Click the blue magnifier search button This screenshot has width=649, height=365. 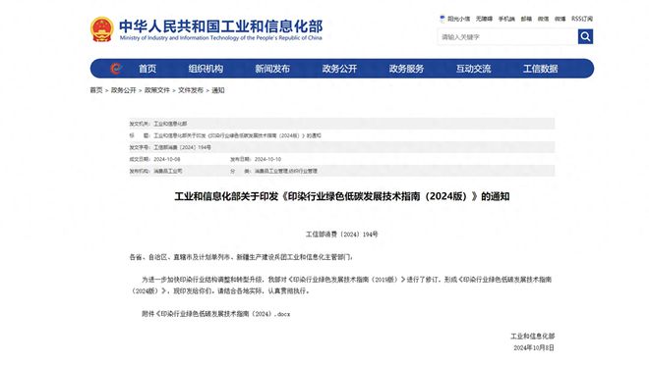pos(585,36)
